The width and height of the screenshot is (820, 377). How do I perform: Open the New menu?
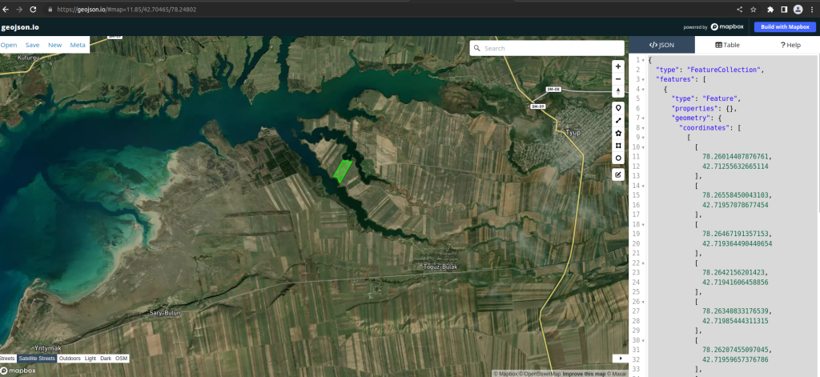55,45
